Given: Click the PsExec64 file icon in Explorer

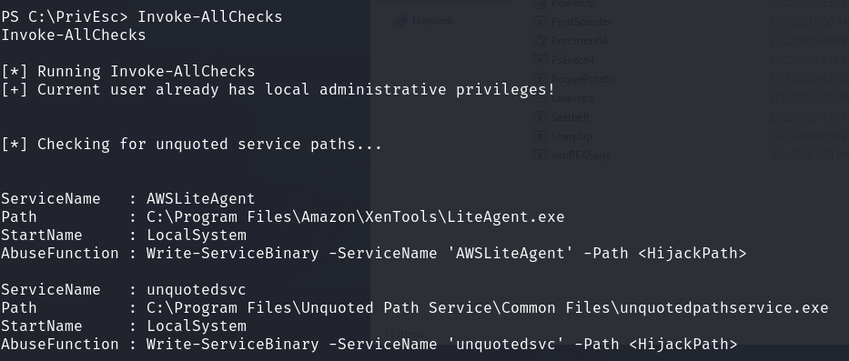Looking at the screenshot, I should tap(540, 59).
